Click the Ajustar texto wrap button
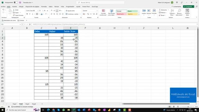 click(70, 11)
